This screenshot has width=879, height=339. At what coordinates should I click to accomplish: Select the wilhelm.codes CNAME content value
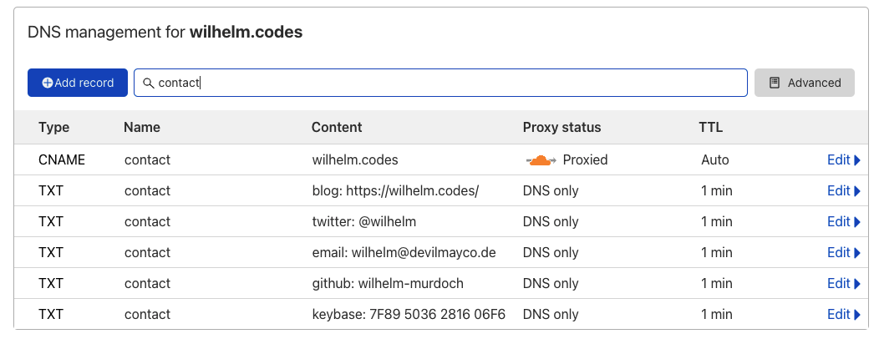(x=355, y=160)
